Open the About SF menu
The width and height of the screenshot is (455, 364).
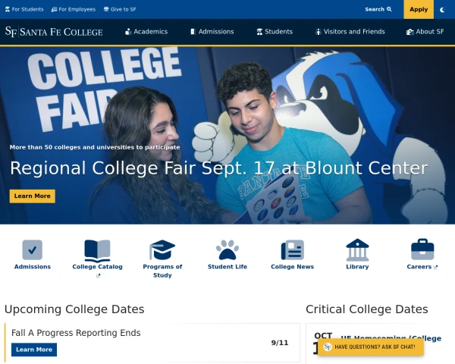tap(425, 32)
